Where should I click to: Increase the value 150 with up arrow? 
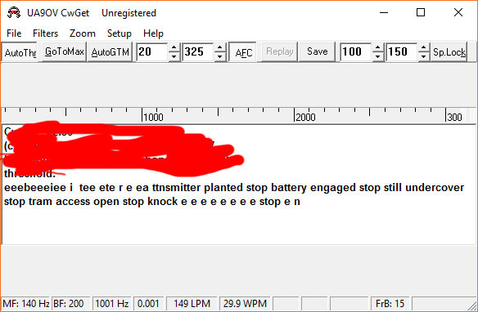(423, 47)
